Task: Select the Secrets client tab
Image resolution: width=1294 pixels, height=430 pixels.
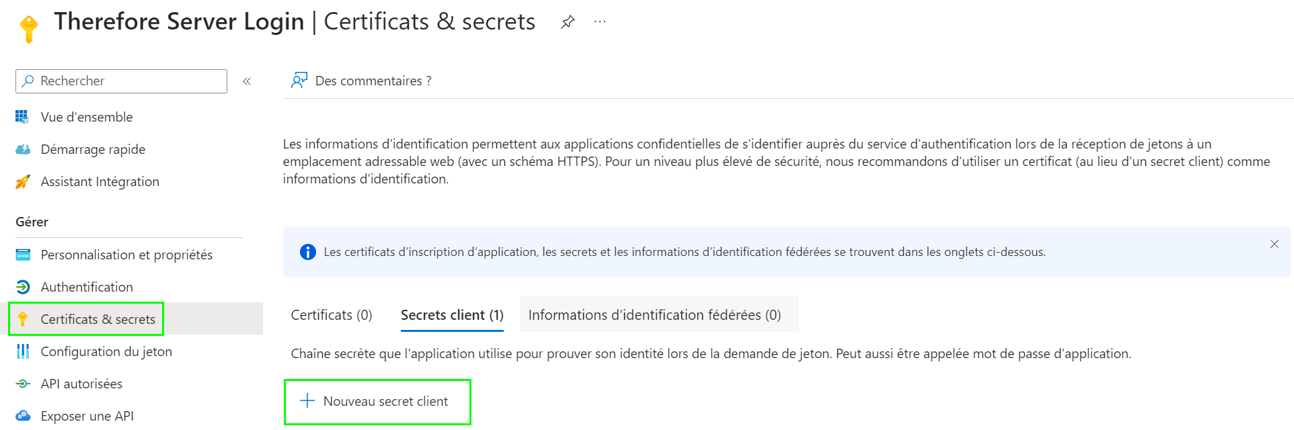Action: (x=451, y=314)
